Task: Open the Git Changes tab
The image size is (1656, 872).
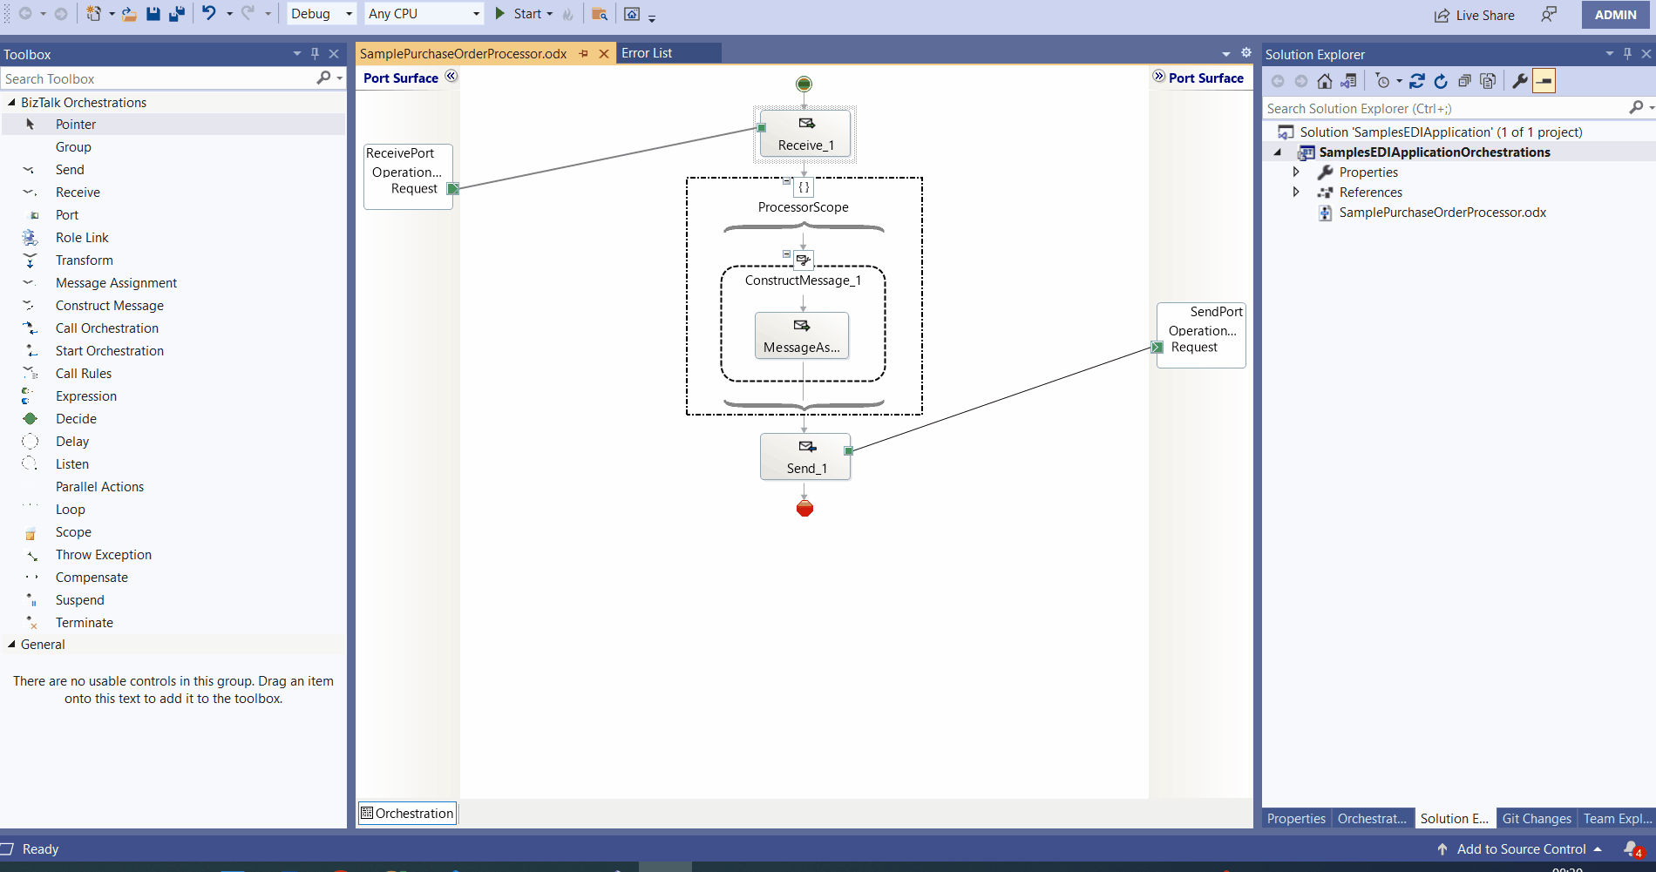Action: click(1537, 819)
